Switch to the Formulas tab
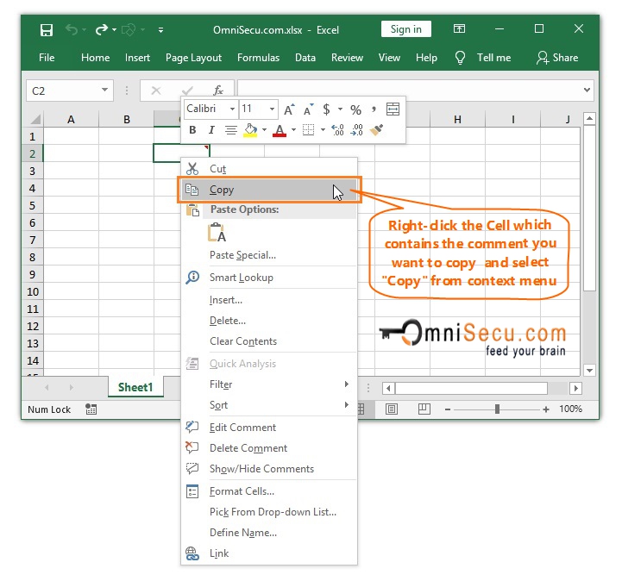The width and height of the screenshot is (622, 581). tap(258, 58)
